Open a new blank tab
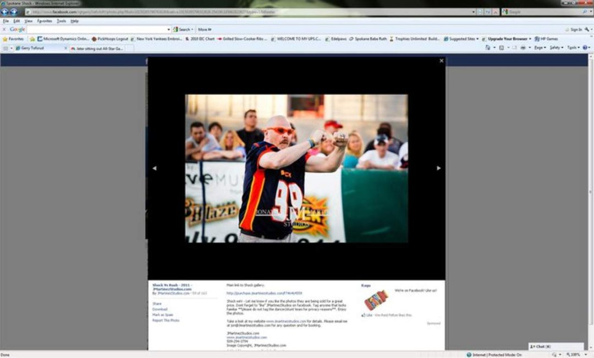The width and height of the screenshot is (594, 358). tap(130, 48)
